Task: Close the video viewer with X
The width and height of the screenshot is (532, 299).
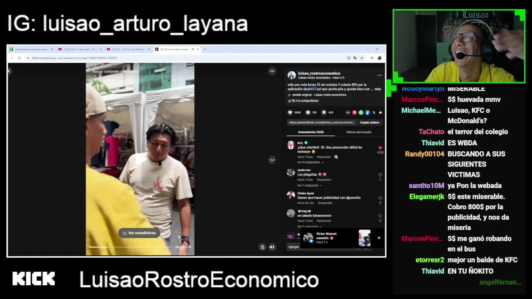Action: point(9,71)
